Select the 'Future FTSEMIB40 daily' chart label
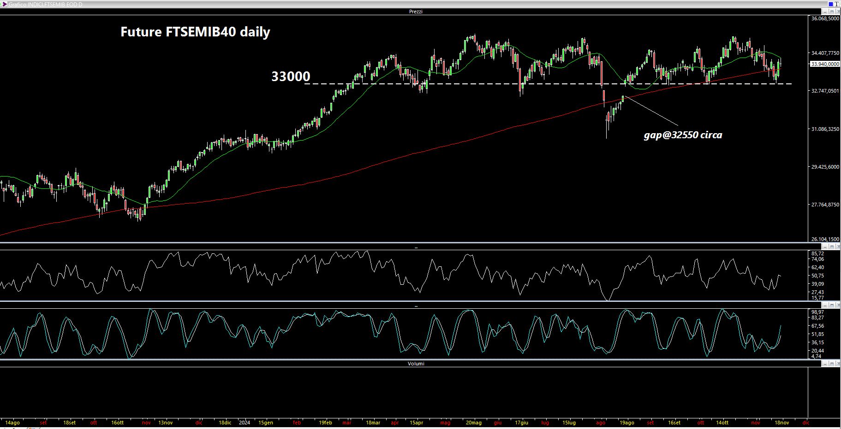 point(195,32)
